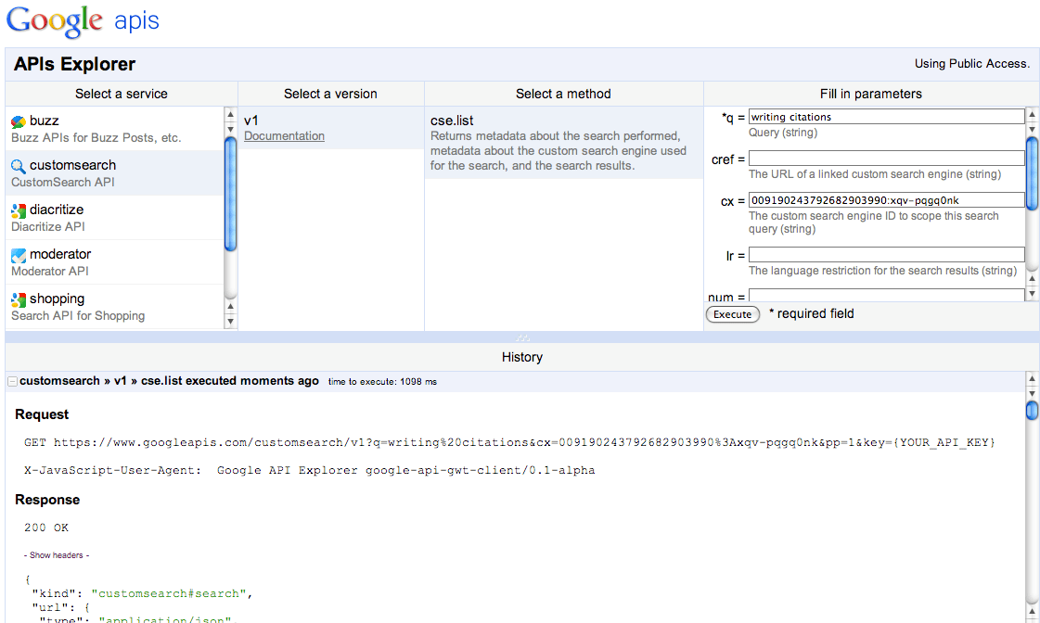Show response headers link
The width and height of the screenshot is (1040, 623).
[x=57, y=555]
